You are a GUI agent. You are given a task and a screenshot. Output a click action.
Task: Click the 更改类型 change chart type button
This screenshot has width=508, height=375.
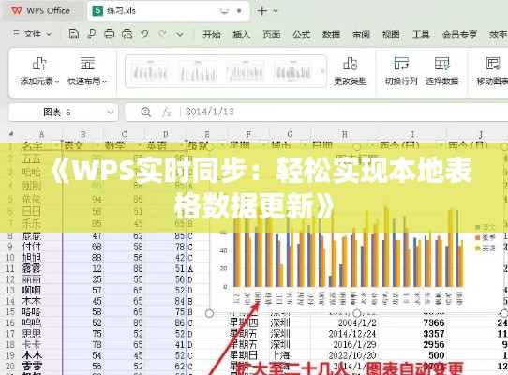pyautogui.click(x=351, y=71)
